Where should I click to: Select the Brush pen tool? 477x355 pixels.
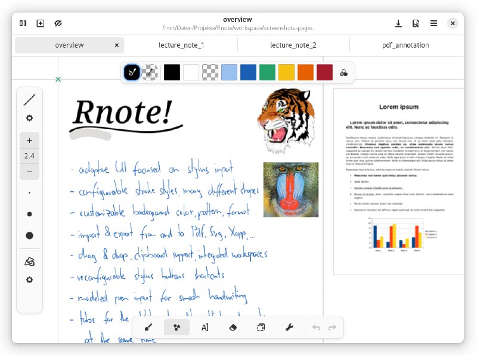(x=148, y=328)
